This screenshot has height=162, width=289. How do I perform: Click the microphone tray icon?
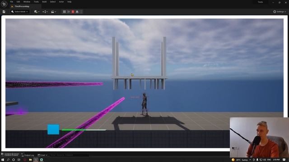[257, 160]
